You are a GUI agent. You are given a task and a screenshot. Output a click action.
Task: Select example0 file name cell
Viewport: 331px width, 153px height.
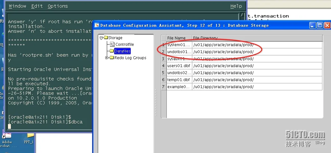click(179, 87)
